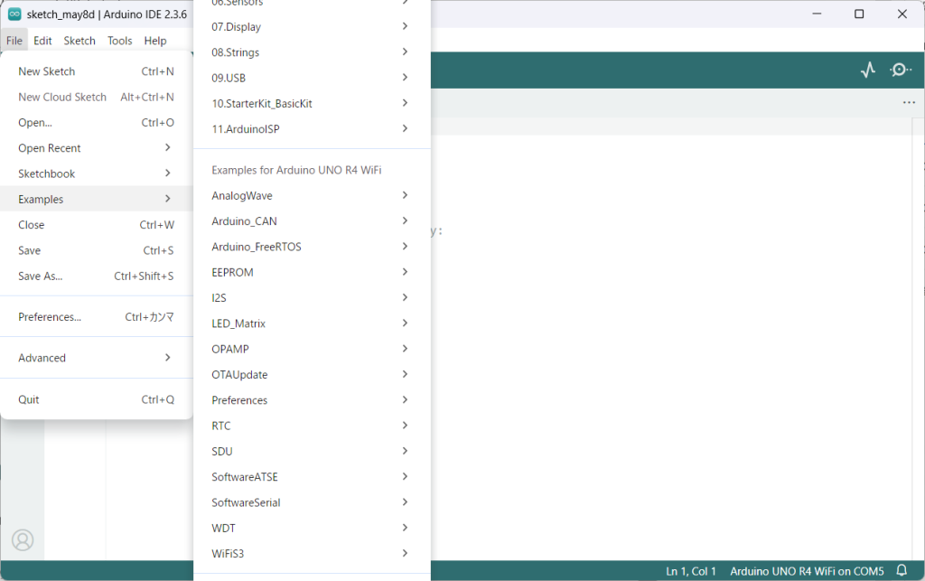This screenshot has height=581, width=925.
Task: Open the Edit menu
Action: [x=42, y=41]
